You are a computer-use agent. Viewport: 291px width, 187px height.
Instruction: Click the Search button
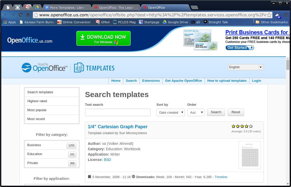coord(216,112)
